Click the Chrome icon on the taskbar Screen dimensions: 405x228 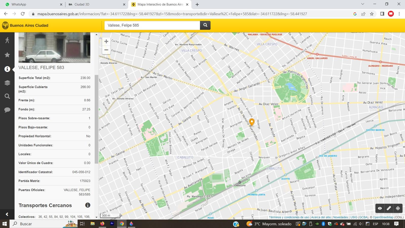pyautogui.click(x=122, y=224)
